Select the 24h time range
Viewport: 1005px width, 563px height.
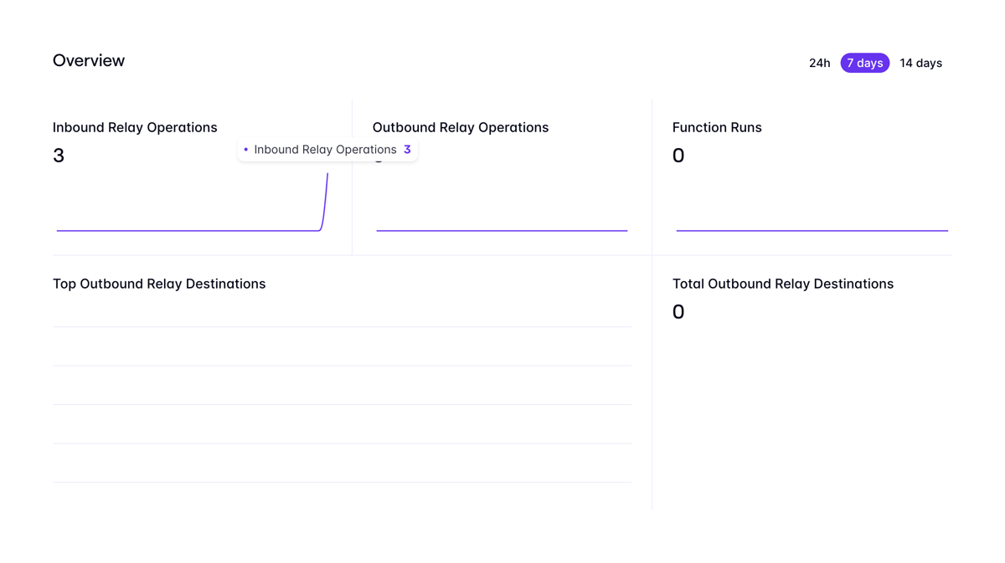pos(819,63)
